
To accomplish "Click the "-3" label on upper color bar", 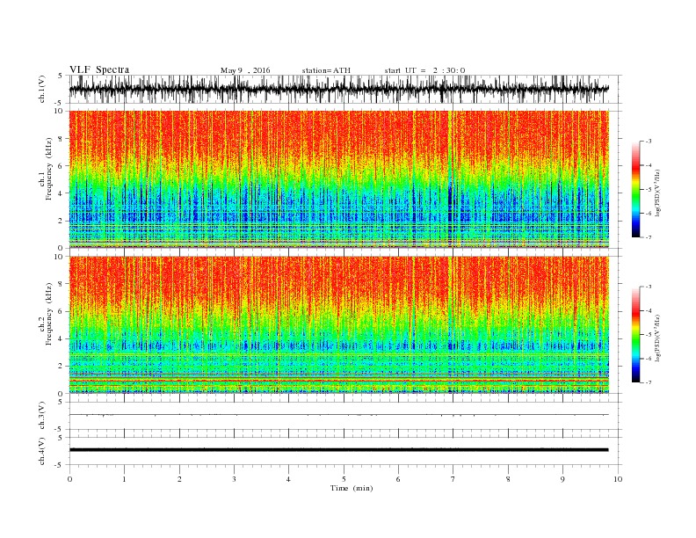I will point(649,142).
